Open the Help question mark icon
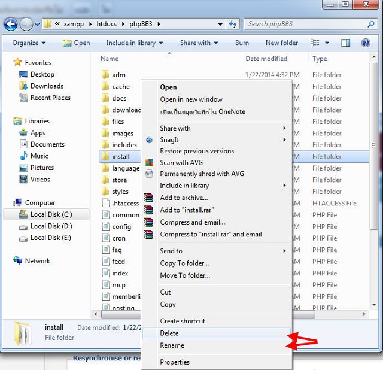383x370 pixels. (x=366, y=43)
